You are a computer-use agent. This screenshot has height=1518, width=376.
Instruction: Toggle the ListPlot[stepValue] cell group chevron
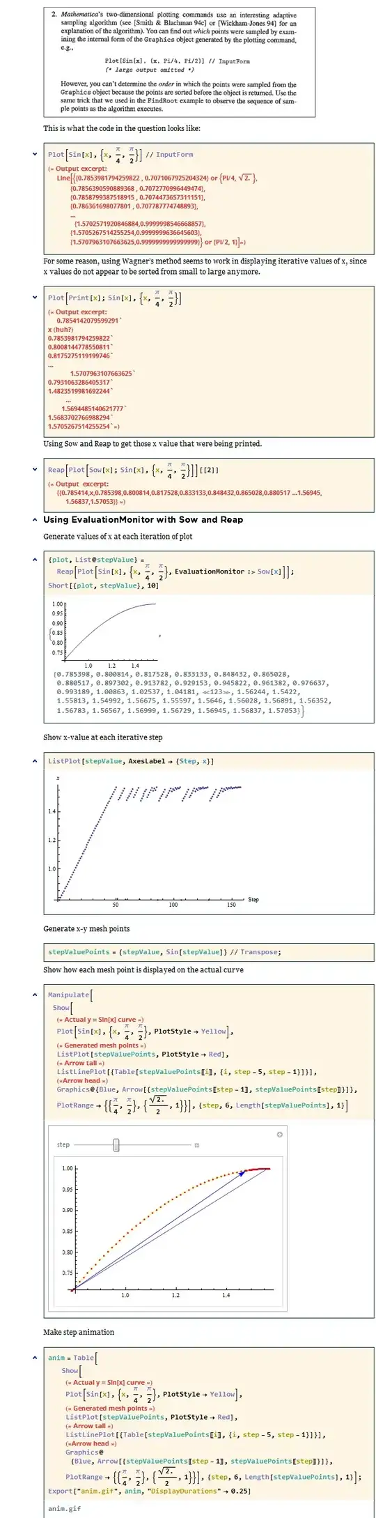[x=35, y=761]
